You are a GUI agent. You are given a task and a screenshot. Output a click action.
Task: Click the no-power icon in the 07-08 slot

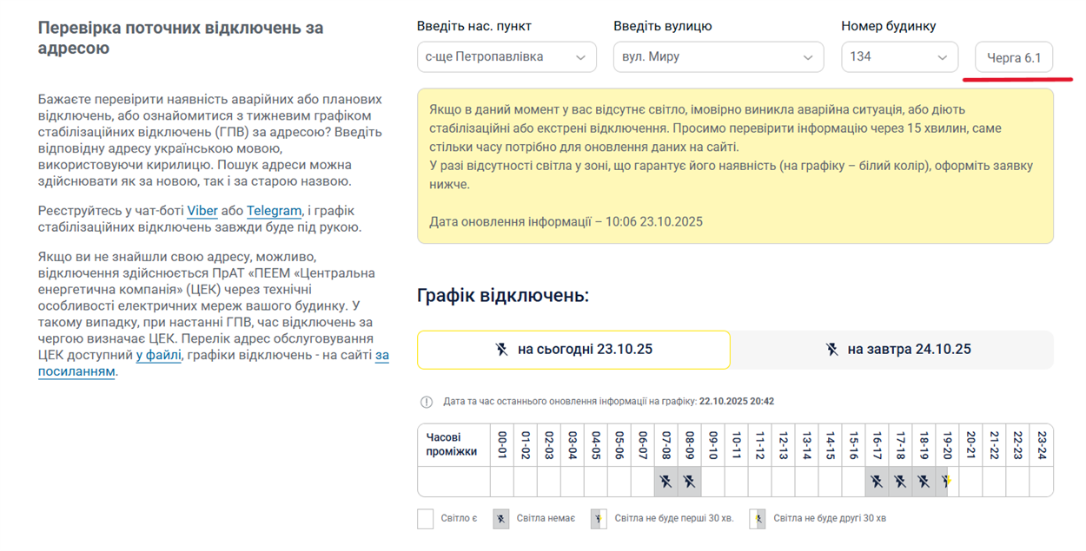(666, 481)
